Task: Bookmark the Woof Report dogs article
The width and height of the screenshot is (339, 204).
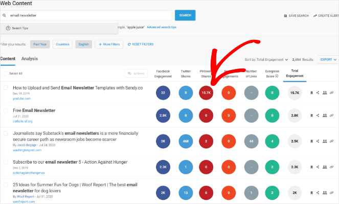Action: tap(311, 193)
